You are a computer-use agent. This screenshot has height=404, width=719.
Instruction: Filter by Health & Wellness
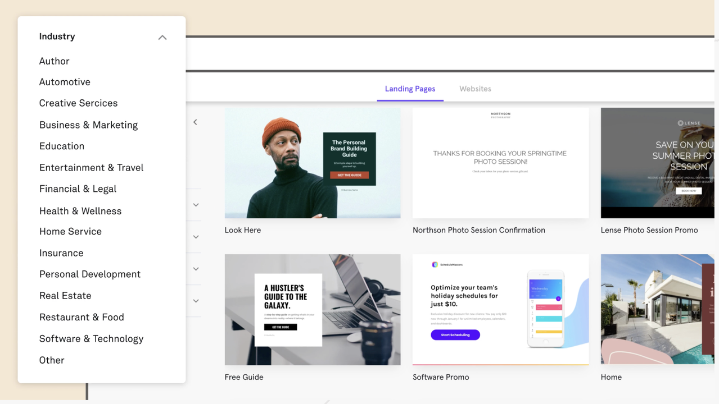tap(80, 210)
